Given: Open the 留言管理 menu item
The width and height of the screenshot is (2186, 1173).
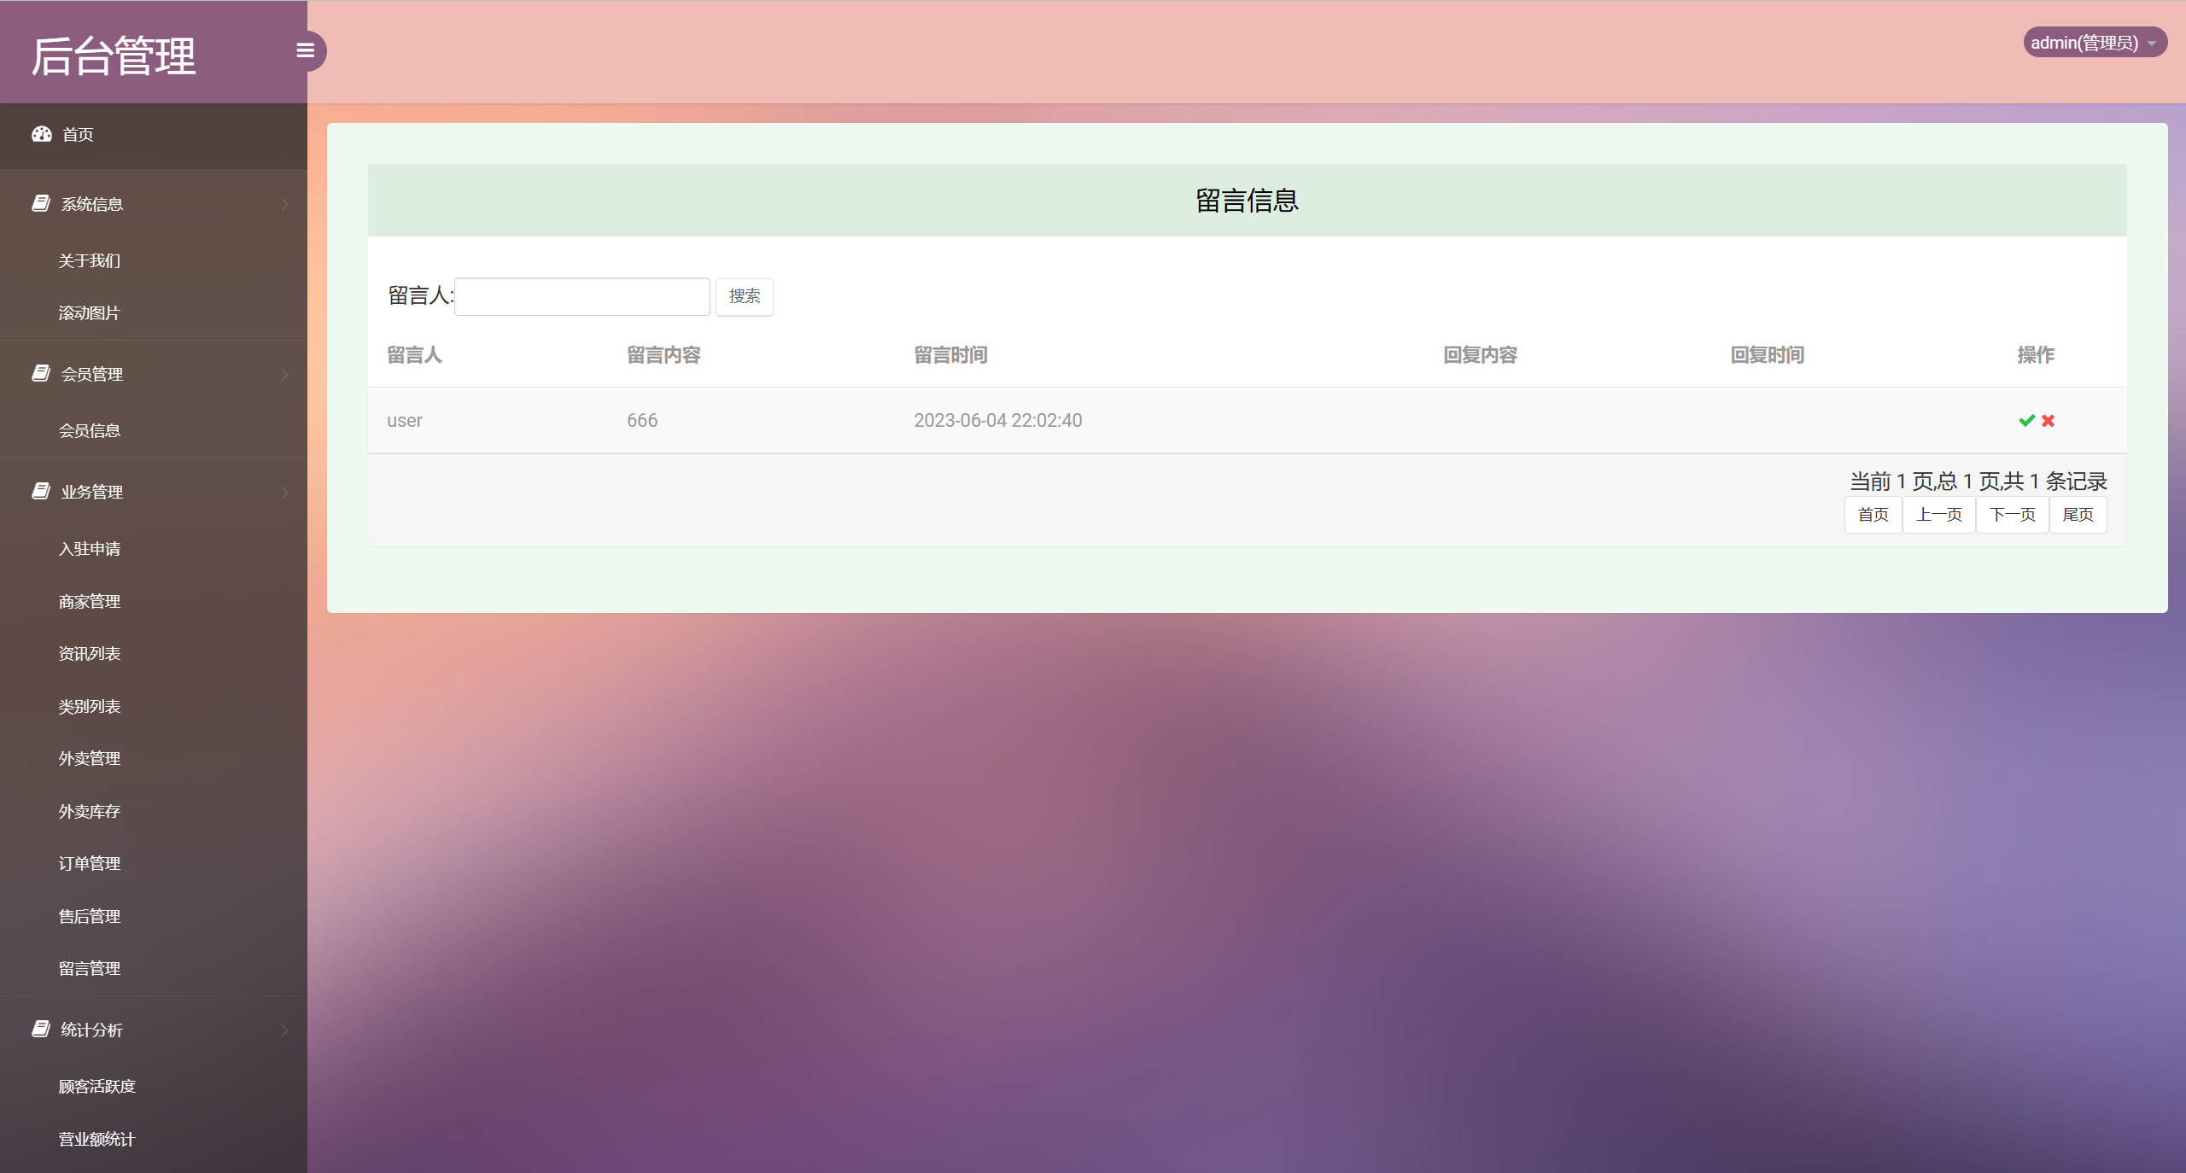Looking at the screenshot, I should point(89,968).
